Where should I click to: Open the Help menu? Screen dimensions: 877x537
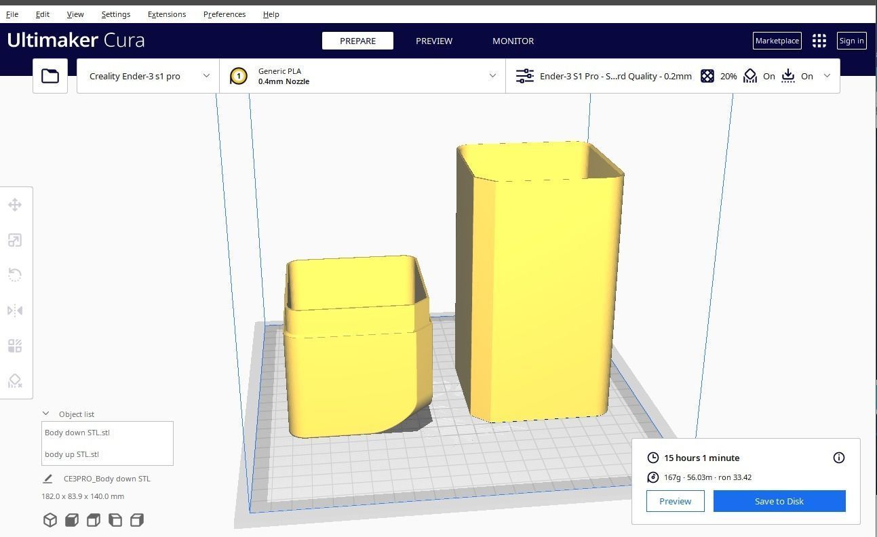(x=271, y=14)
